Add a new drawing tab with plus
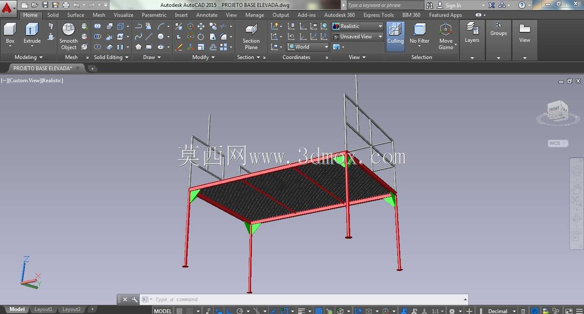This screenshot has width=584, height=314. tap(92, 68)
